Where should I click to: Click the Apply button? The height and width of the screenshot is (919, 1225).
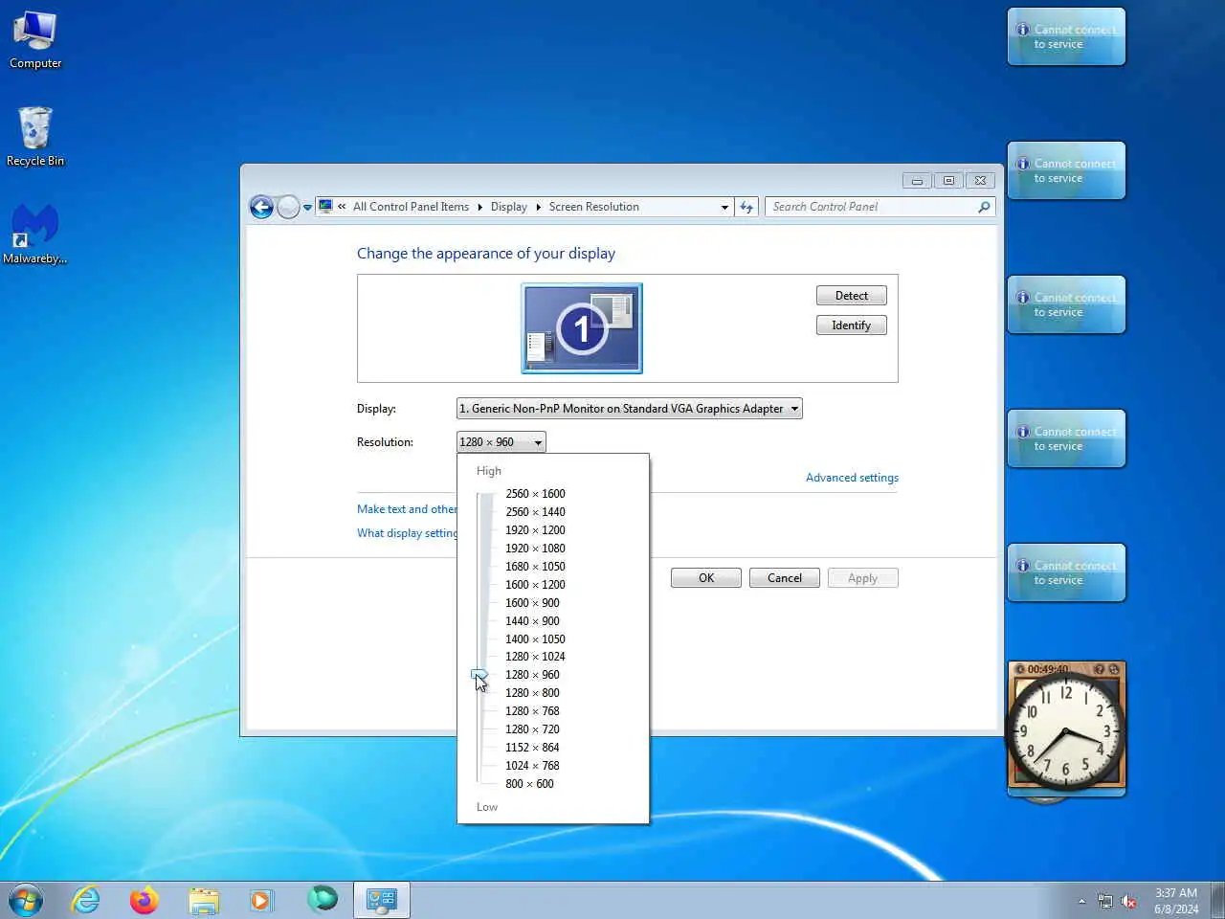click(x=862, y=578)
